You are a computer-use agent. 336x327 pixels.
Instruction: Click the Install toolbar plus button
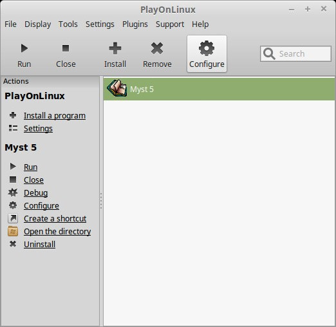point(115,54)
